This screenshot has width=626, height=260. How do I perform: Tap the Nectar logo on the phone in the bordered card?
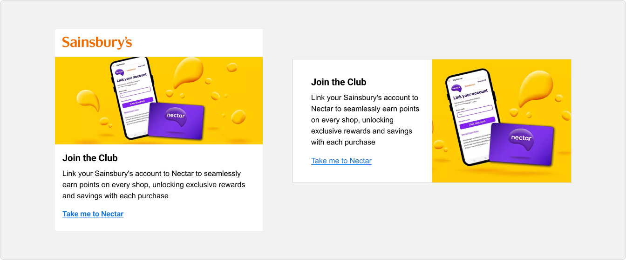pyautogui.click(x=456, y=88)
